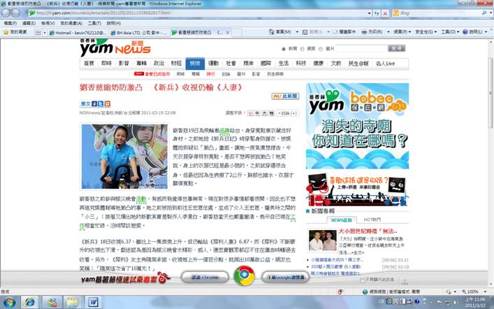This screenshot has width=494, height=309.
Task: Set article font size to 大
Action: pos(264,113)
